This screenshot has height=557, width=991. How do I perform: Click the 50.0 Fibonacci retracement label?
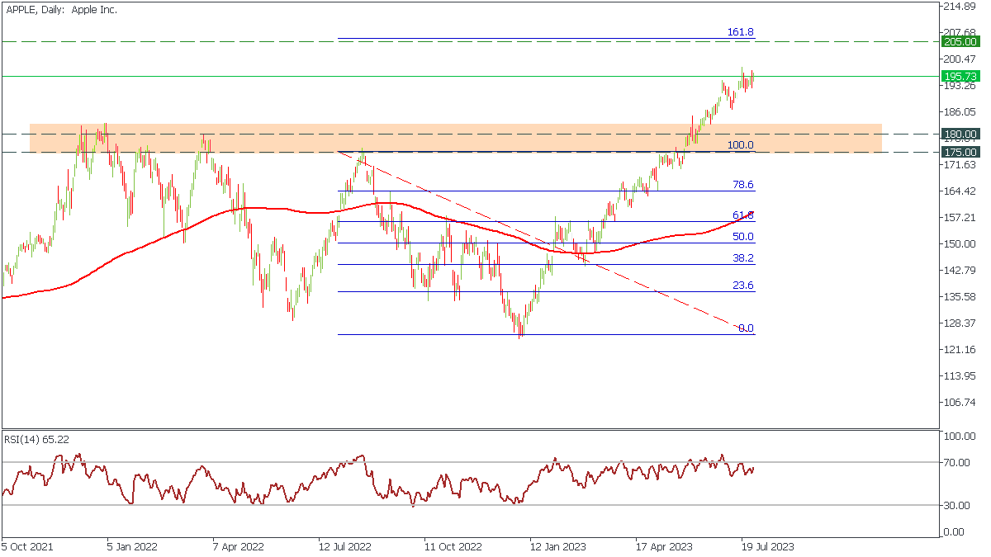point(742,237)
